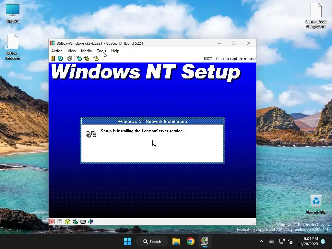Minimize the 86Box window
The width and height of the screenshot is (332, 249).
click(219, 43)
